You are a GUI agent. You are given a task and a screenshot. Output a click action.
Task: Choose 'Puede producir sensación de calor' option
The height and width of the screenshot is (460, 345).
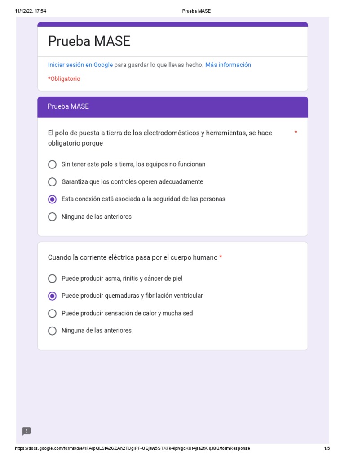click(x=53, y=313)
